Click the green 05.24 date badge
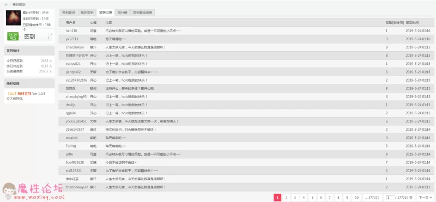This screenshot has width=436, height=202. (x=13, y=36)
